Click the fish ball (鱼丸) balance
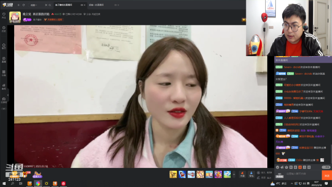Viewport: 332px width, 187px height. pyautogui.click(x=264, y=172)
